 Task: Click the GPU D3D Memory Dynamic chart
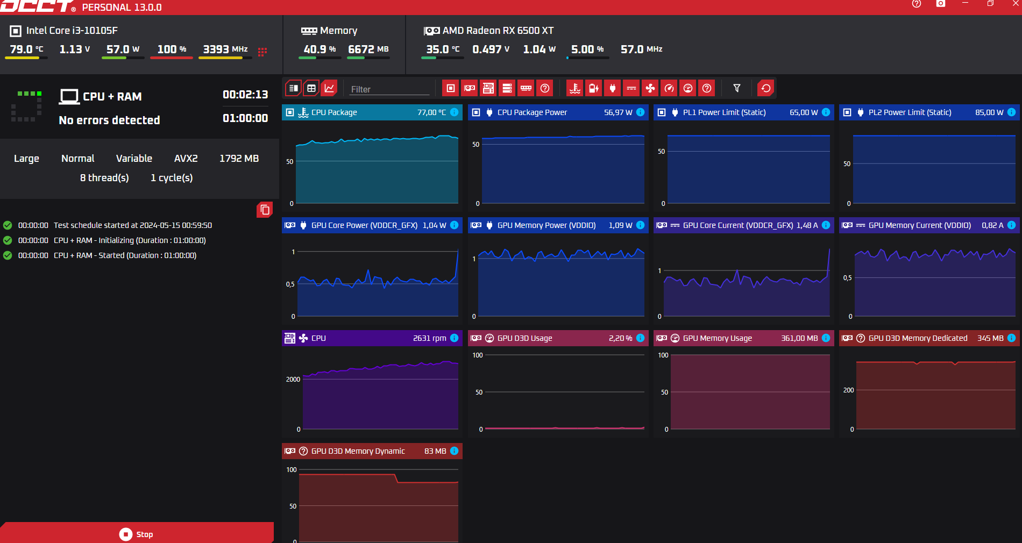click(x=372, y=501)
